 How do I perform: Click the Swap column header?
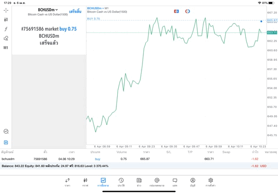point(226,152)
